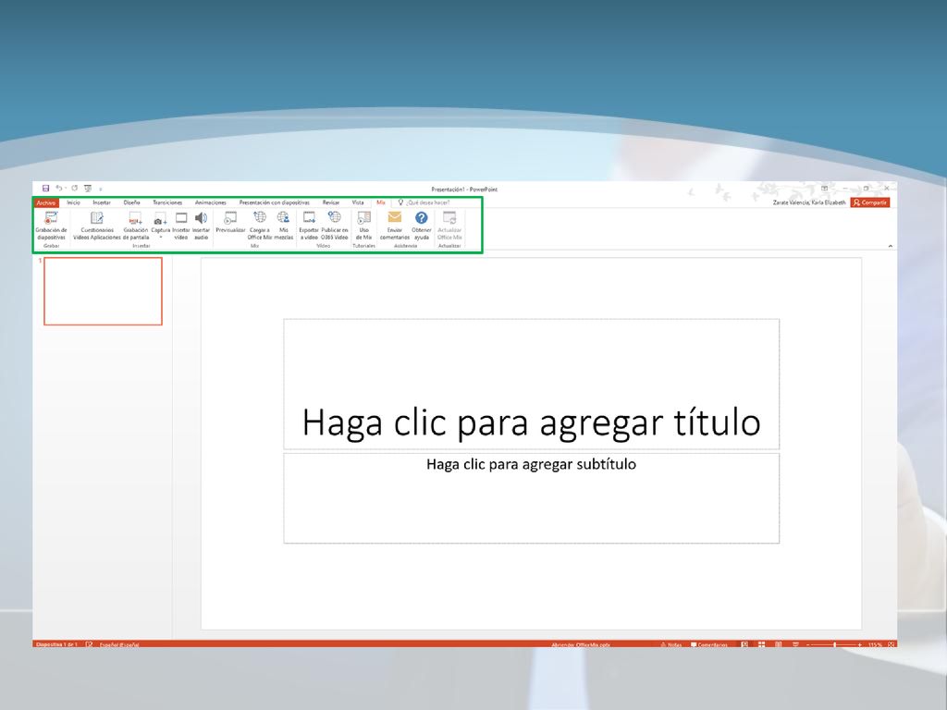Click Enviar comentarios envelope icon
Image resolution: width=947 pixels, height=710 pixels.
click(394, 217)
